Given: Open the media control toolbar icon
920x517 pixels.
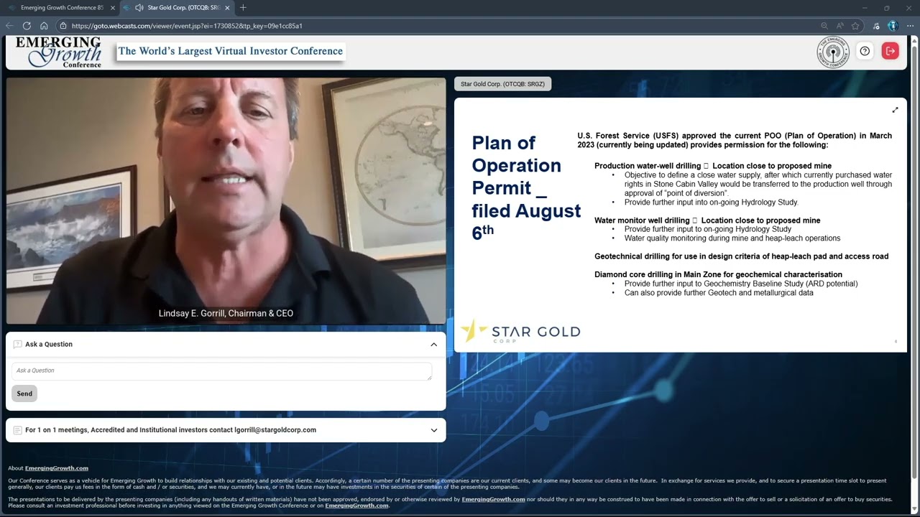Looking at the screenshot, I should click(x=876, y=26).
